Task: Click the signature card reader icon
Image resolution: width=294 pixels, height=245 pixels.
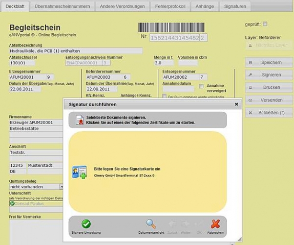Action: click(79, 172)
